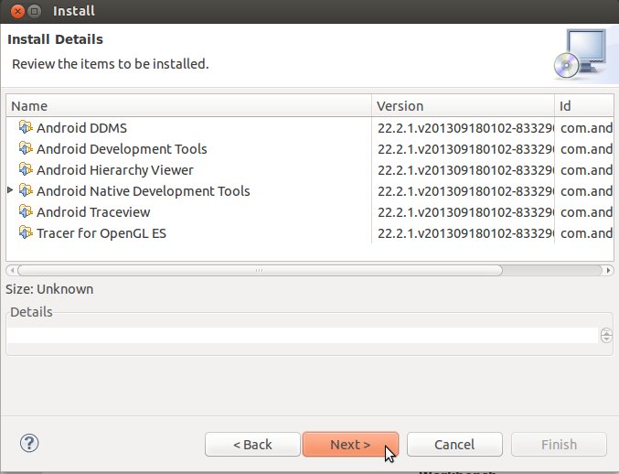619x474 pixels.
Task: Click the Android Native Development Tools icon
Action: pyautogui.click(x=26, y=190)
